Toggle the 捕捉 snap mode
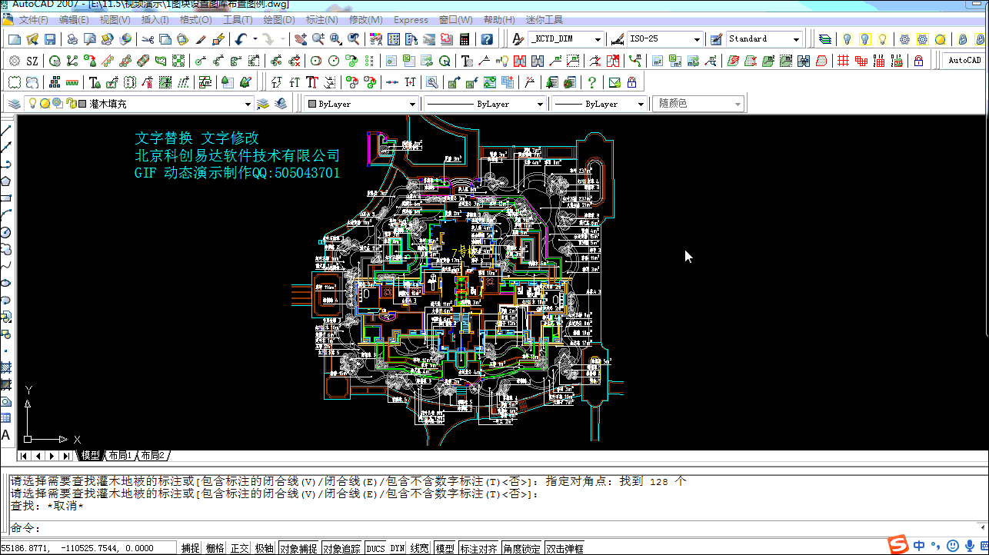 pyautogui.click(x=190, y=549)
